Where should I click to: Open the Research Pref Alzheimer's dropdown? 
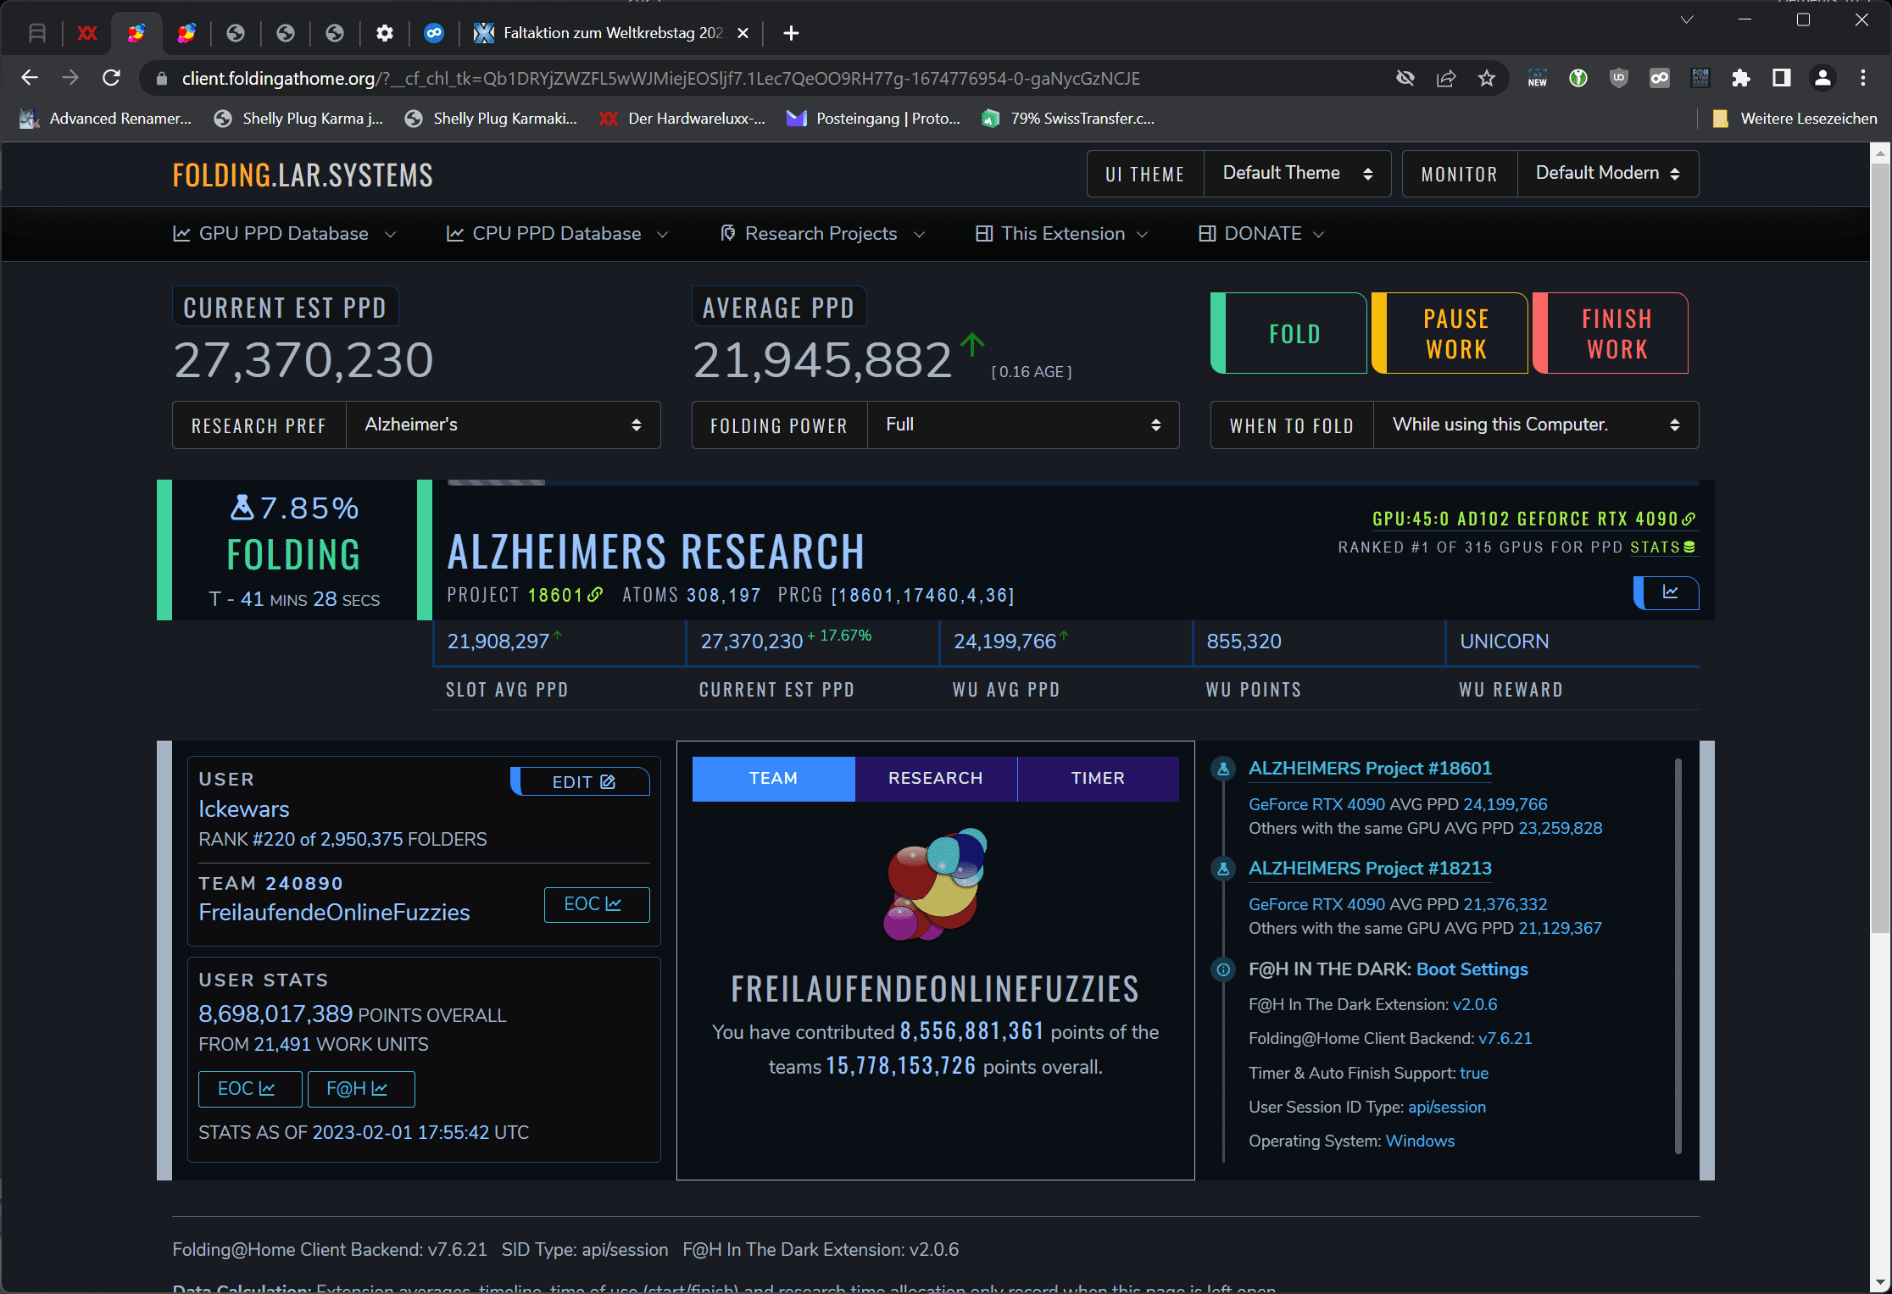pyautogui.click(x=503, y=425)
